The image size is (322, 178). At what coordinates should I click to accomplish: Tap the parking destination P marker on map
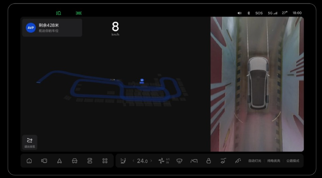coord(142,81)
